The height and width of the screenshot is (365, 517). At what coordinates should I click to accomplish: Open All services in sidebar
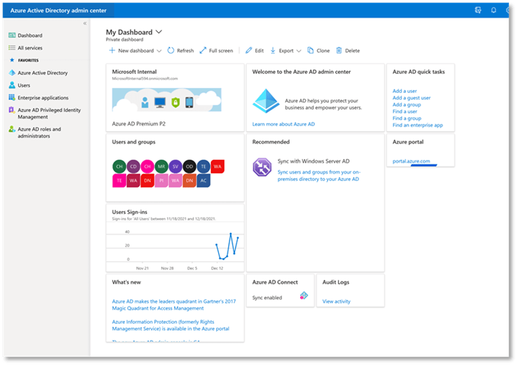pos(30,48)
